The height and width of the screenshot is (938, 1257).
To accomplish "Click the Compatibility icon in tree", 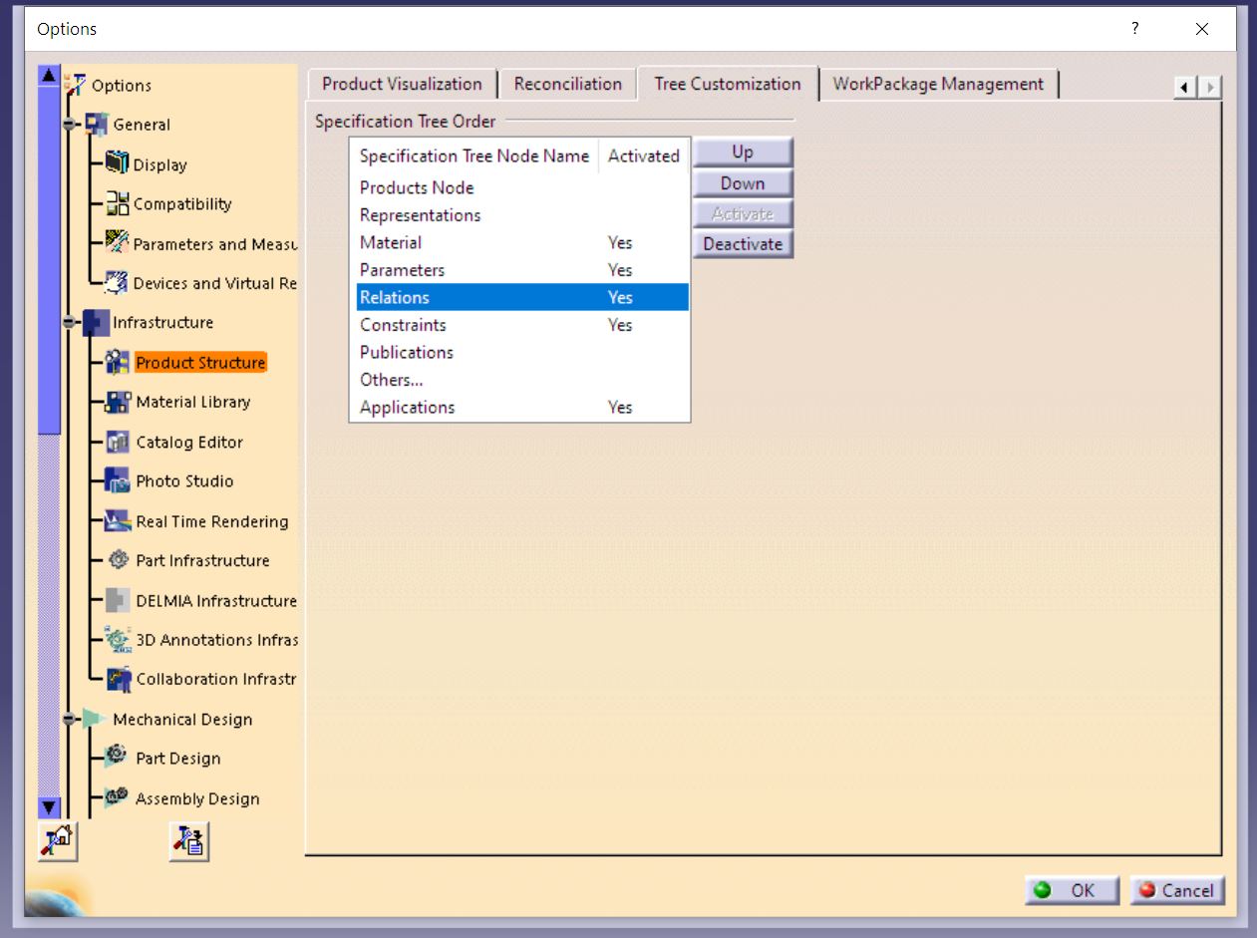I will point(118,203).
